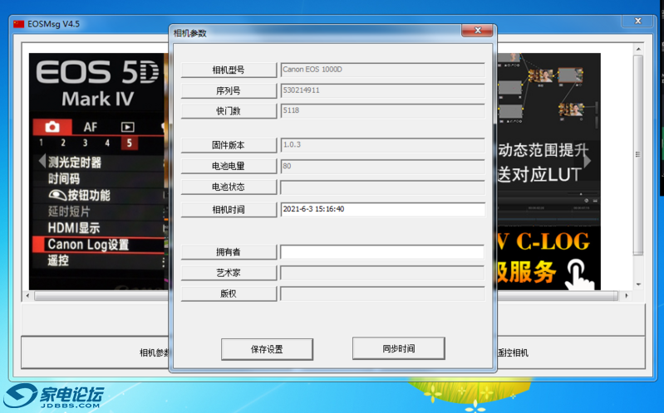The height and width of the screenshot is (413, 664).
Task: Click the 电池状态 label button
Action: click(x=229, y=187)
